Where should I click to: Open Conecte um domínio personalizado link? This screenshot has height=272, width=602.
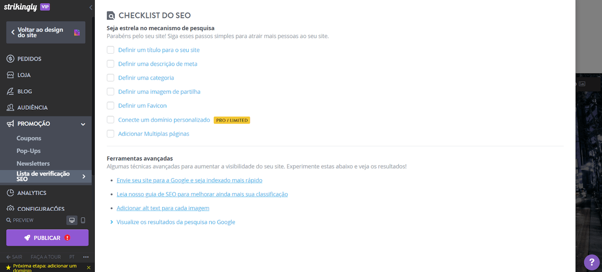pyautogui.click(x=164, y=120)
